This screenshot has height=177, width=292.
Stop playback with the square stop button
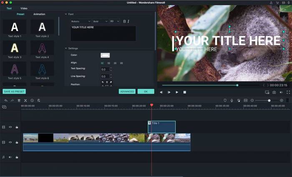(x=185, y=92)
